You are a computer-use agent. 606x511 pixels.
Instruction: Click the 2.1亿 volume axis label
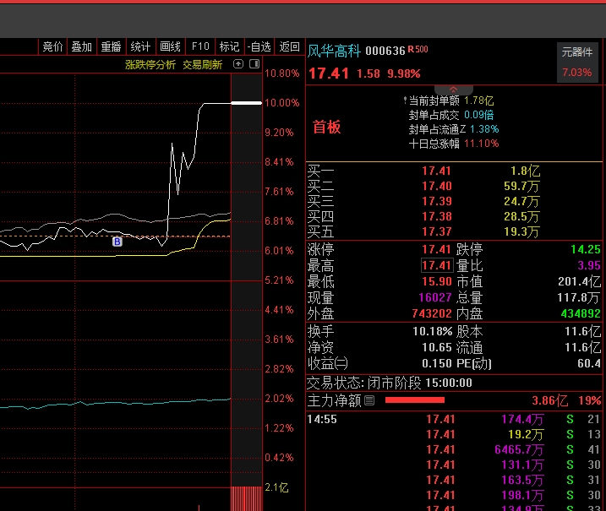[276, 487]
